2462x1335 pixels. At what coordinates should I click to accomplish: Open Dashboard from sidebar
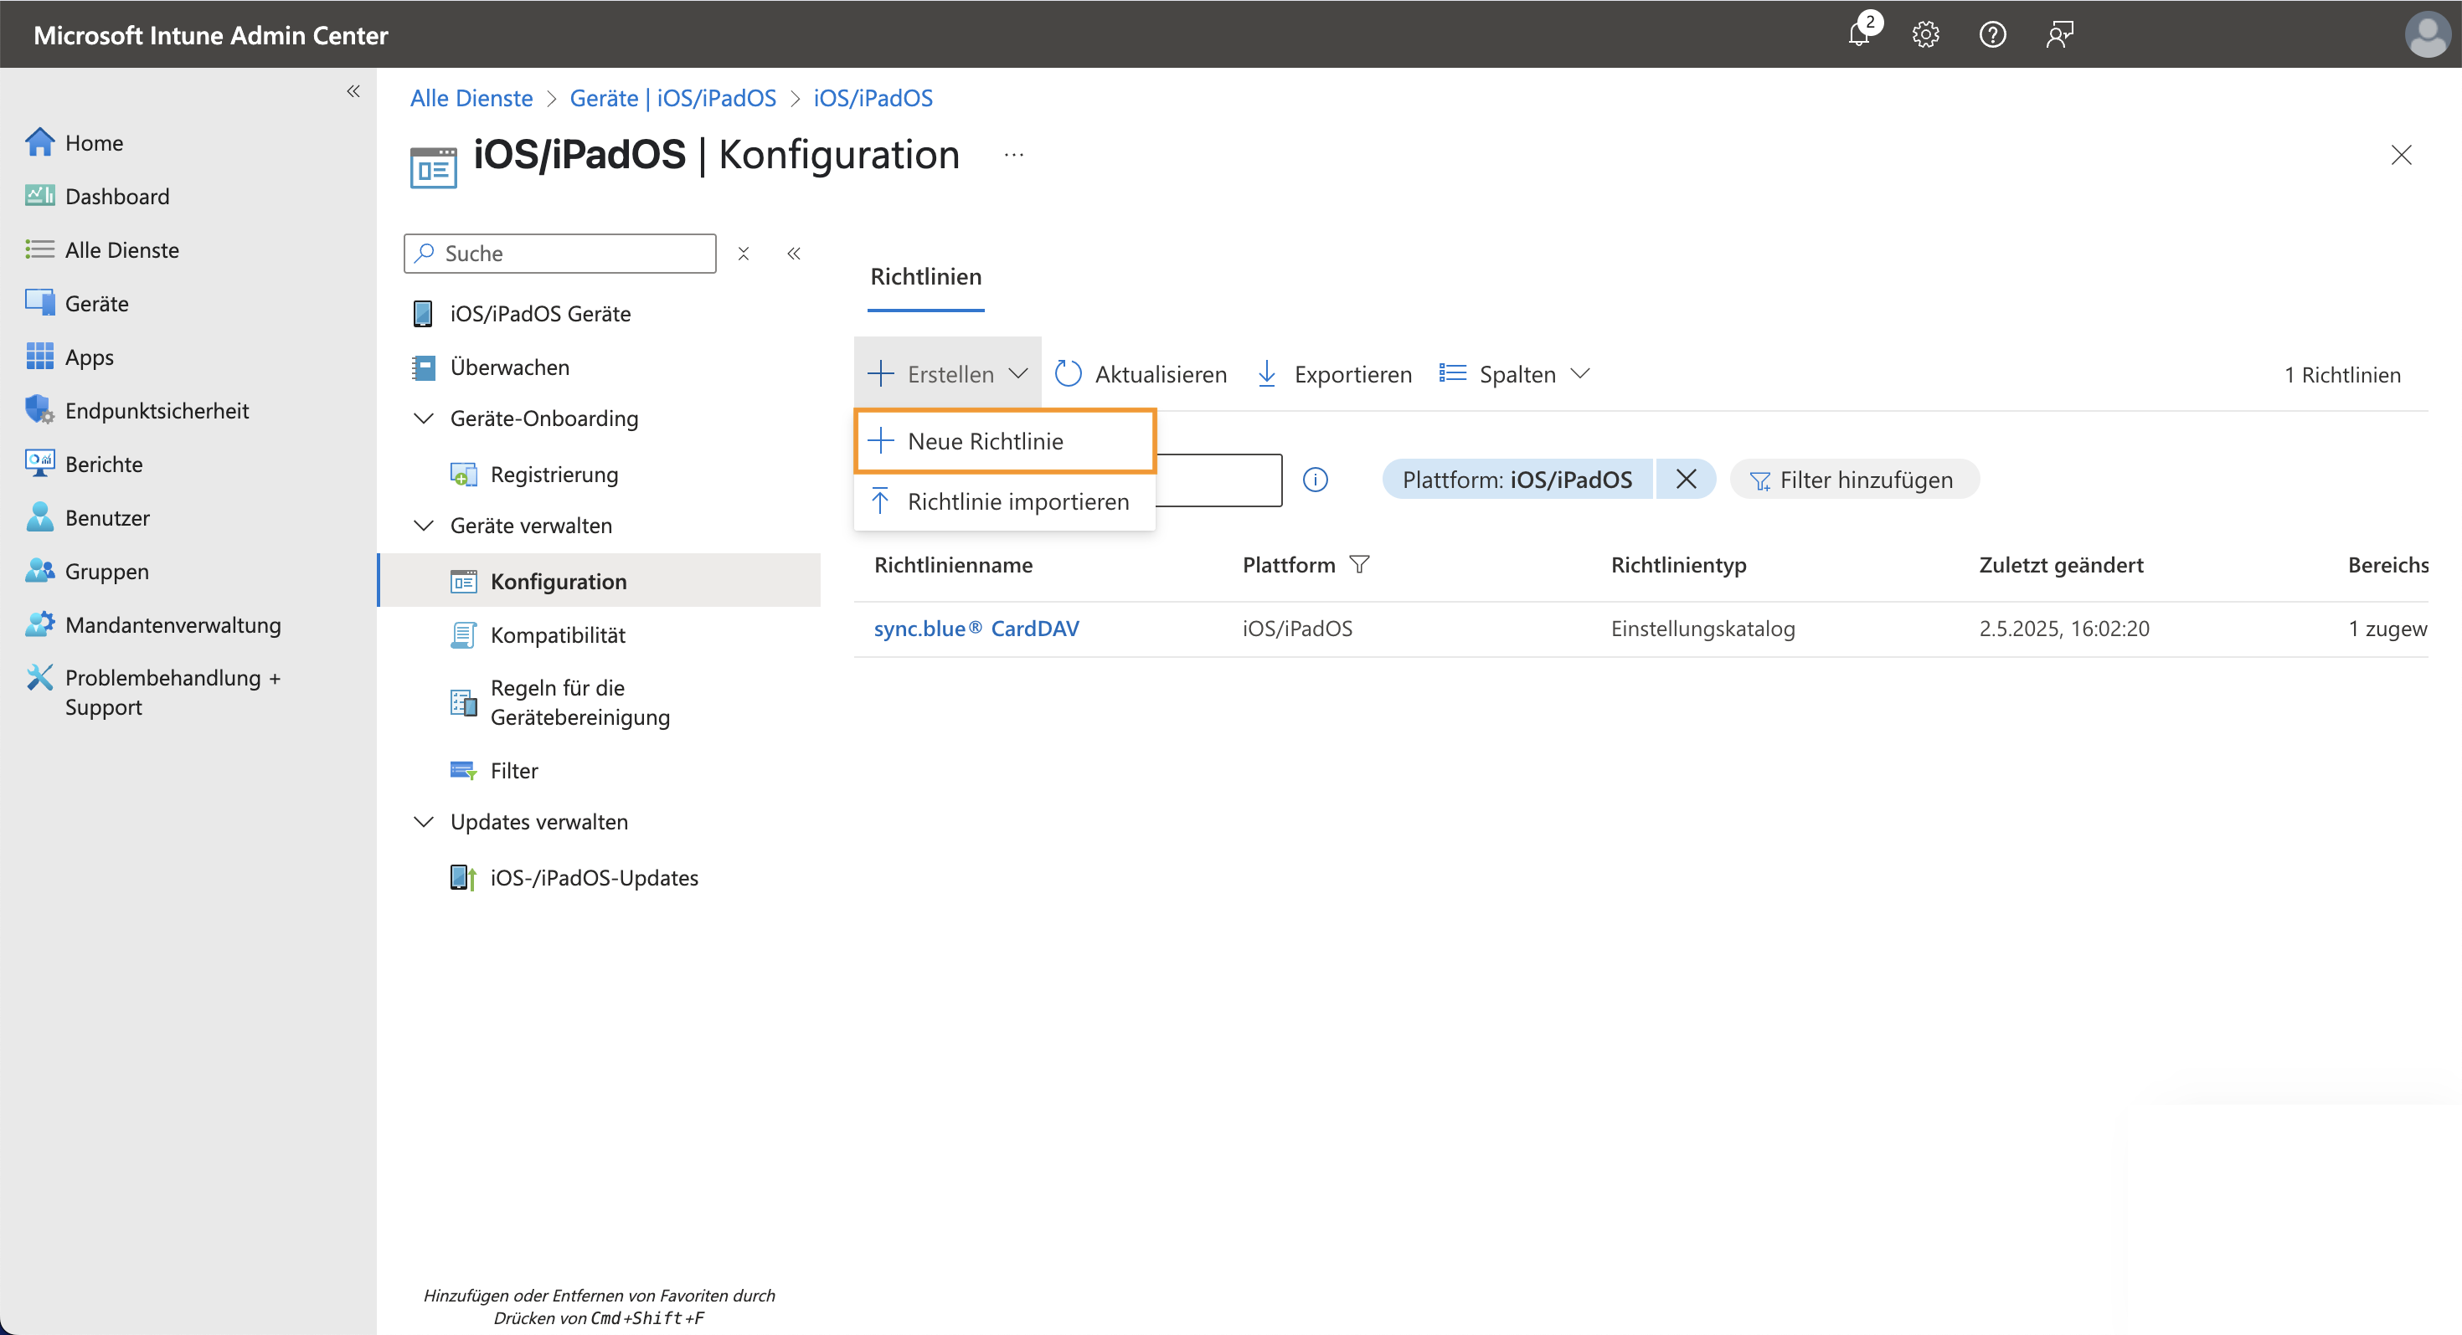[x=97, y=196]
